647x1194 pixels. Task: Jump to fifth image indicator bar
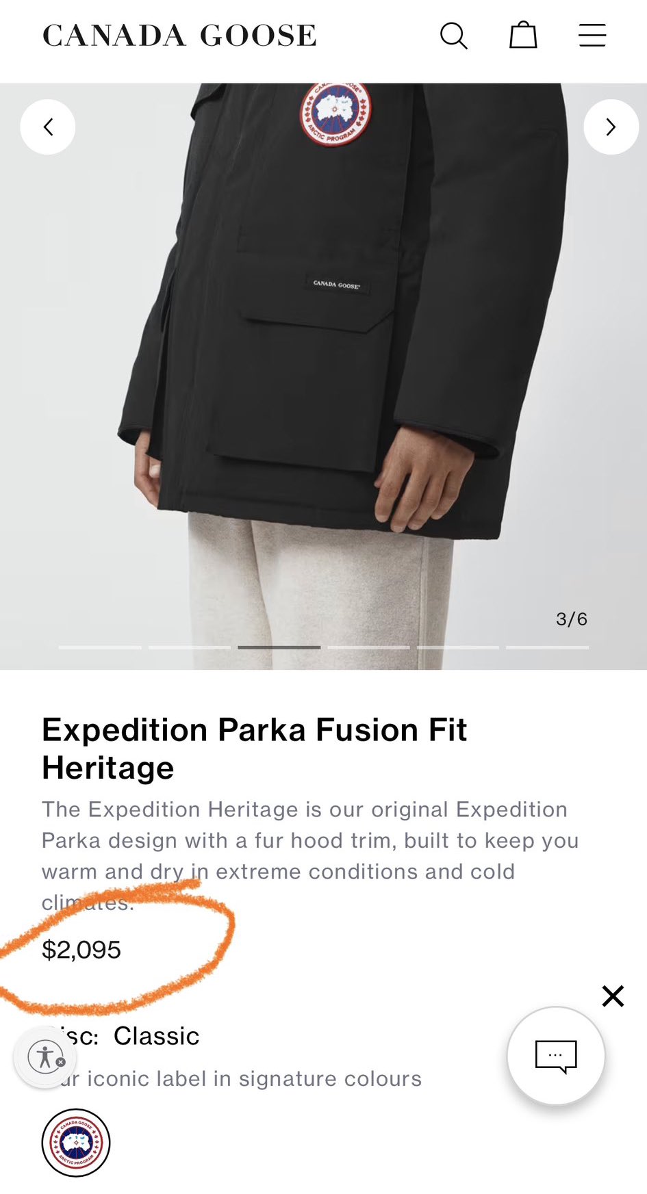point(458,647)
